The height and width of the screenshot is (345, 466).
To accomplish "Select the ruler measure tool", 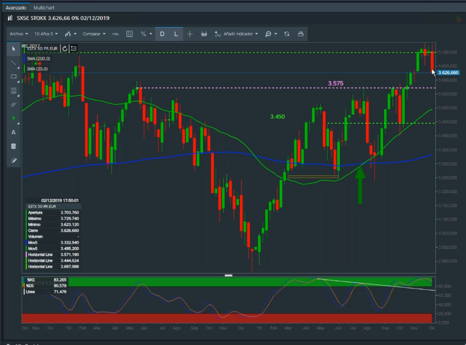I will 14,161.
